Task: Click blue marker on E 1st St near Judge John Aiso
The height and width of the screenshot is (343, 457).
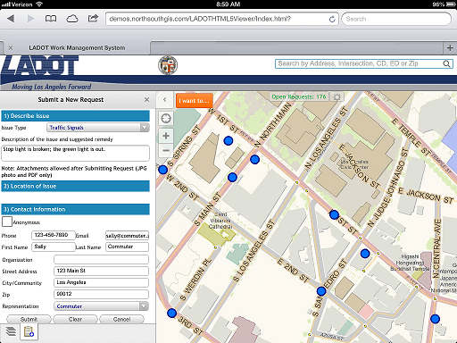Action: click(334, 214)
